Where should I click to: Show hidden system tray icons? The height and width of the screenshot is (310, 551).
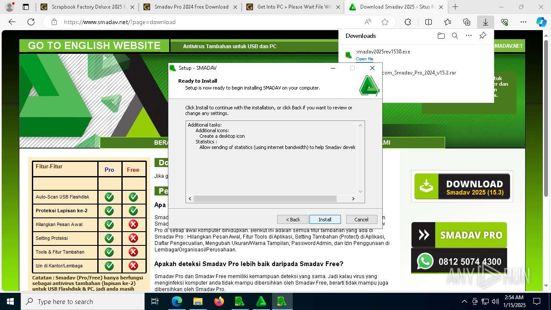click(464, 301)
